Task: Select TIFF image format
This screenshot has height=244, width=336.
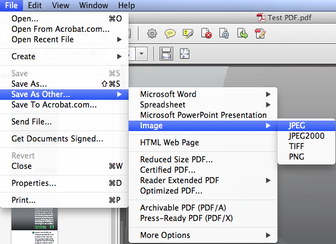Action: [306, 146]
